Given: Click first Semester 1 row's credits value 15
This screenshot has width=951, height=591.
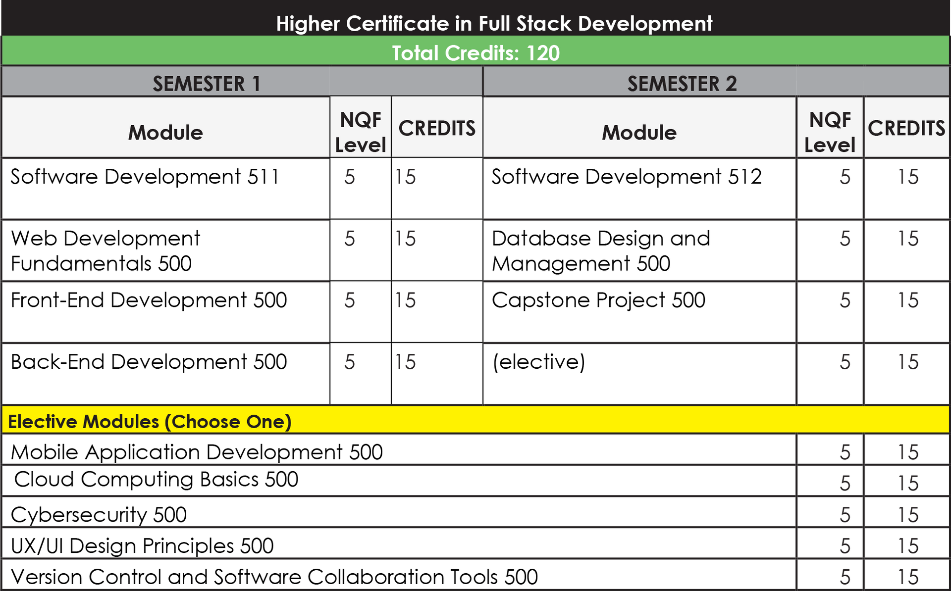Looking at the screenshot, I should click(x=406, y=177).
